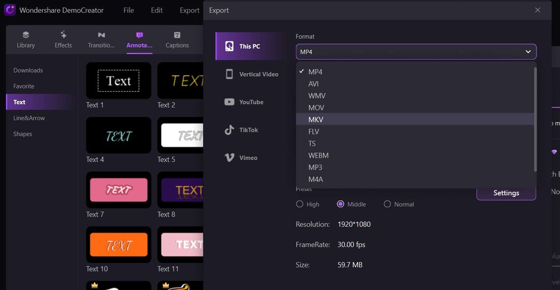Select M4A in the format list
Screen dimensions: 560x290
click(x=415, y=179)
